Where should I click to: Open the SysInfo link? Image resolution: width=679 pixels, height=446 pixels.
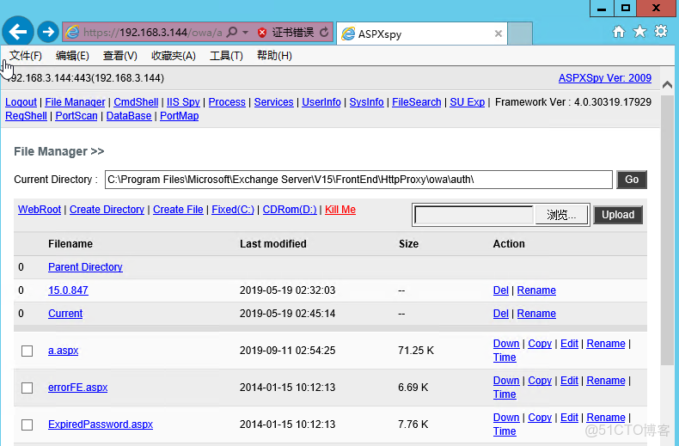pyautogui.click(x=366, y=102)
